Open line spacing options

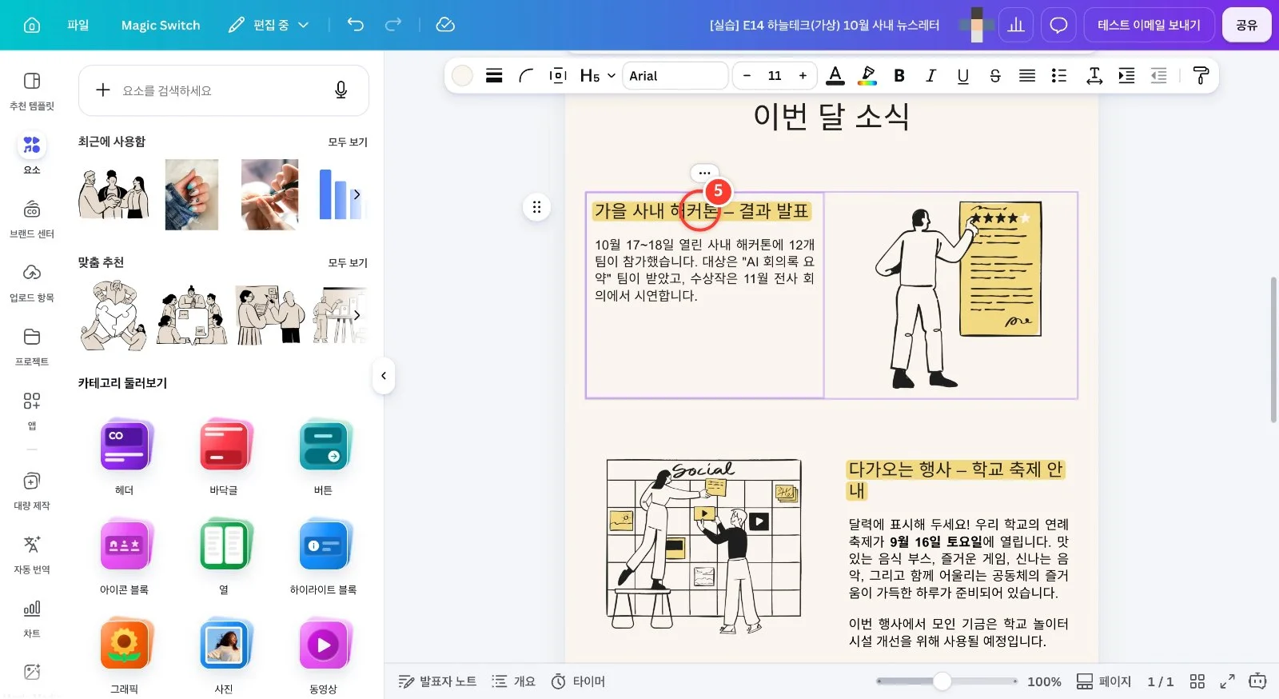[1094, 75]
